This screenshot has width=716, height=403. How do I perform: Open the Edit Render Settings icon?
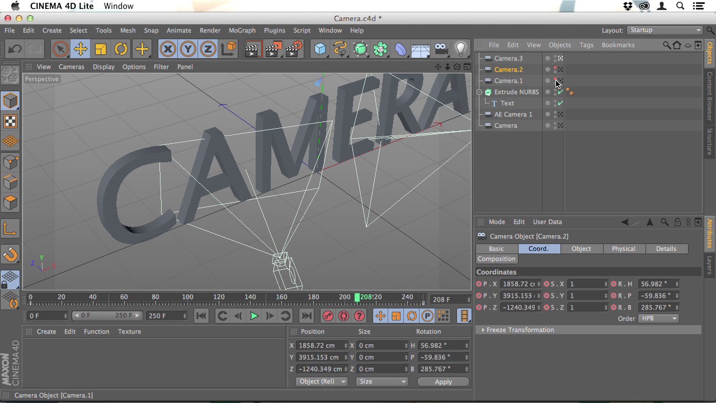[294, 49]
